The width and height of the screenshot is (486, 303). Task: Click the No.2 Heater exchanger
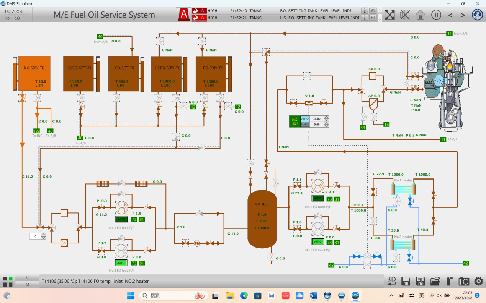pyautogui.click(x=403, y=245)
